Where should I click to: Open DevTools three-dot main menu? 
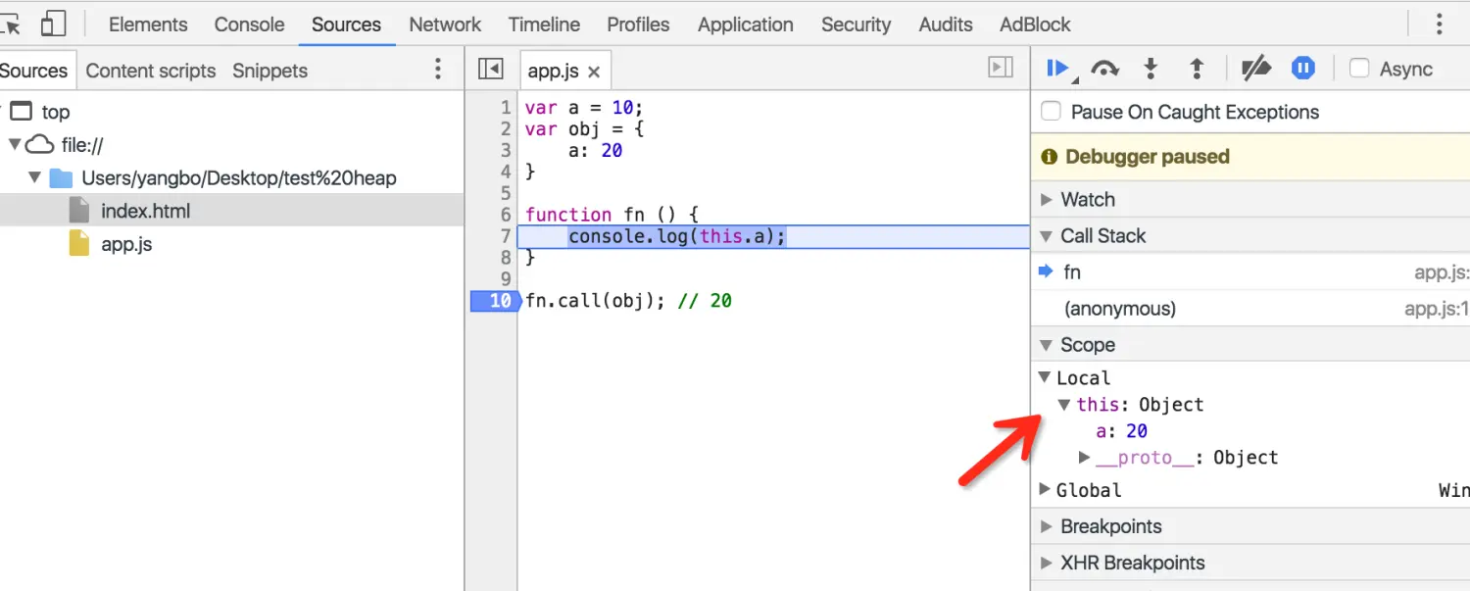click(x=1439, y=24)
